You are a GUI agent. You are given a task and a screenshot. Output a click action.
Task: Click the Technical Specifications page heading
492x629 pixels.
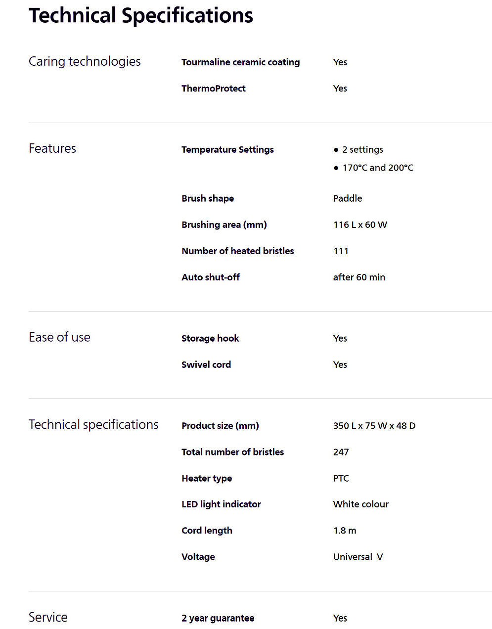click(141, 16)
